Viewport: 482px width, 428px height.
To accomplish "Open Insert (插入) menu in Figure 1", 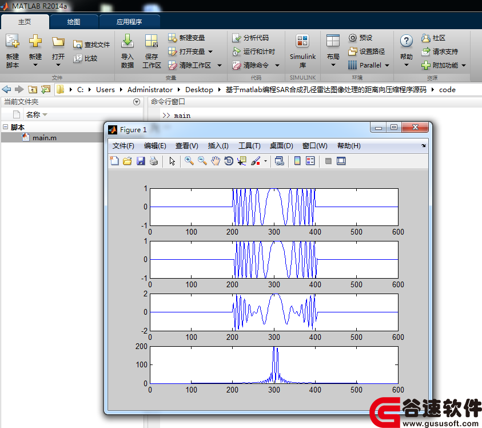I will coord(218,146).
